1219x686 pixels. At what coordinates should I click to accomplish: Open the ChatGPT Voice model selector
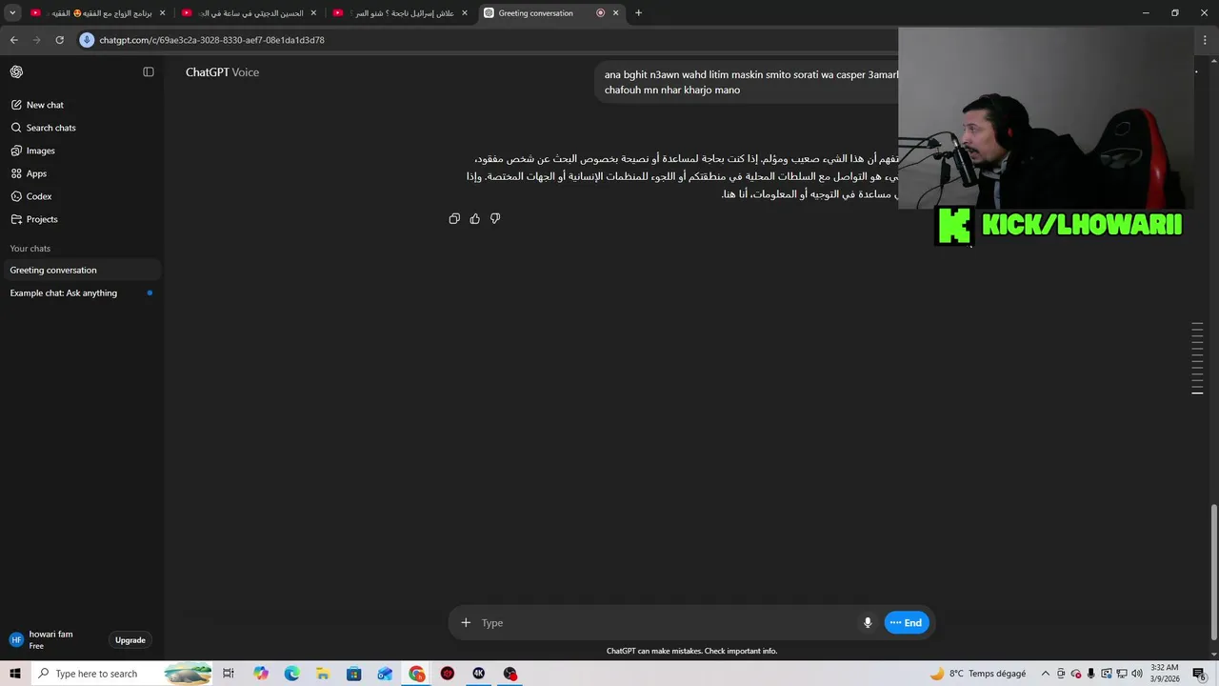point(222,72)
